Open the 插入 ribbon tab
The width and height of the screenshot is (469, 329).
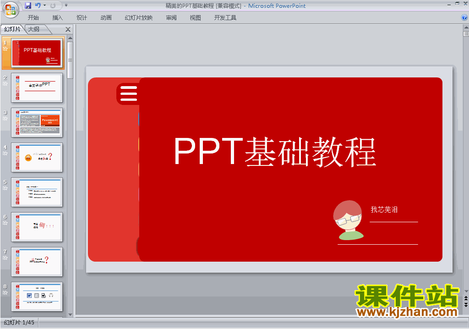[57, 18]
